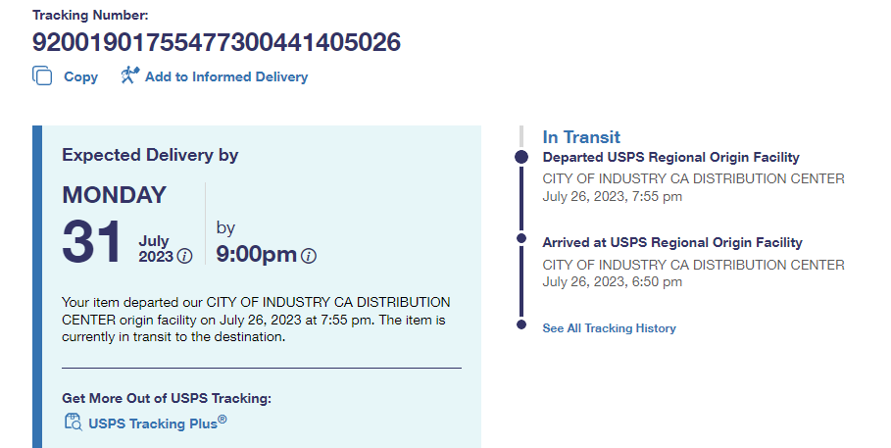Open info icon beside 9:00pm

309,257
